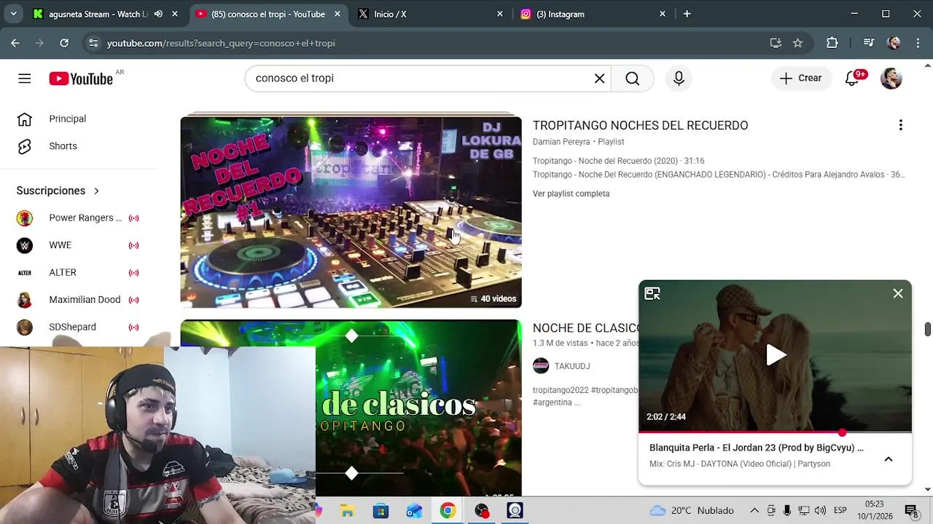This screenshot has height=524, width=933.
Task: Open Chrome profile avatar in toolbar
Action: click(x=894, y=43)
